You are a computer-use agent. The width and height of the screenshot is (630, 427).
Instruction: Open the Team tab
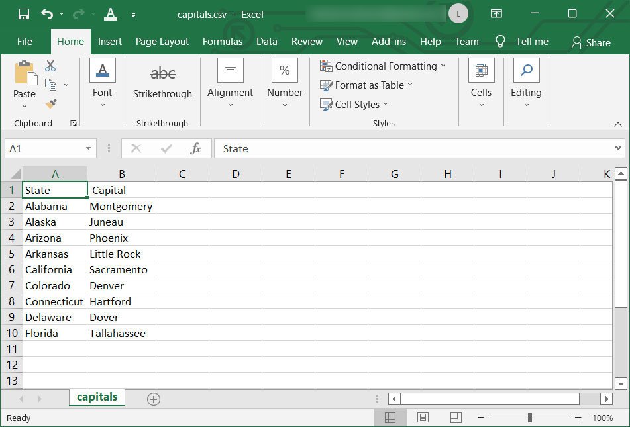466,42
